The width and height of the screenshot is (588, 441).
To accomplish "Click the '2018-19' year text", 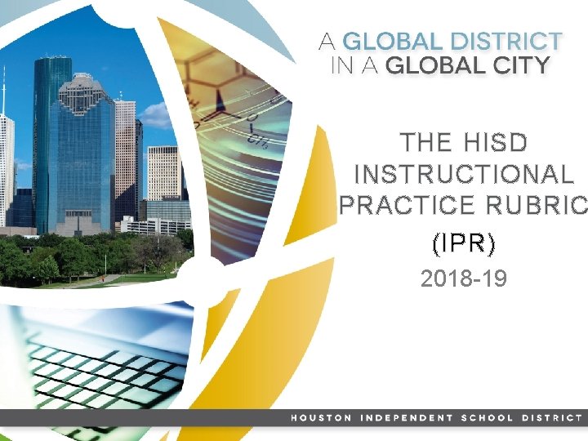I will [x=464, y=278].
